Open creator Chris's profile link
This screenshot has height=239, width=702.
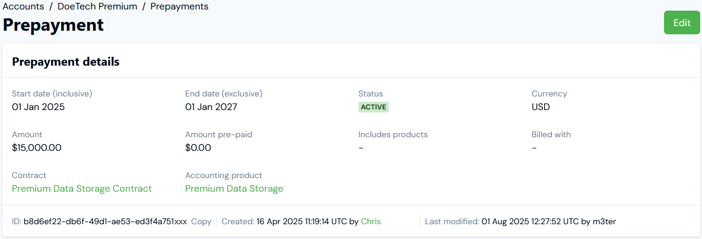coord(371,221)
